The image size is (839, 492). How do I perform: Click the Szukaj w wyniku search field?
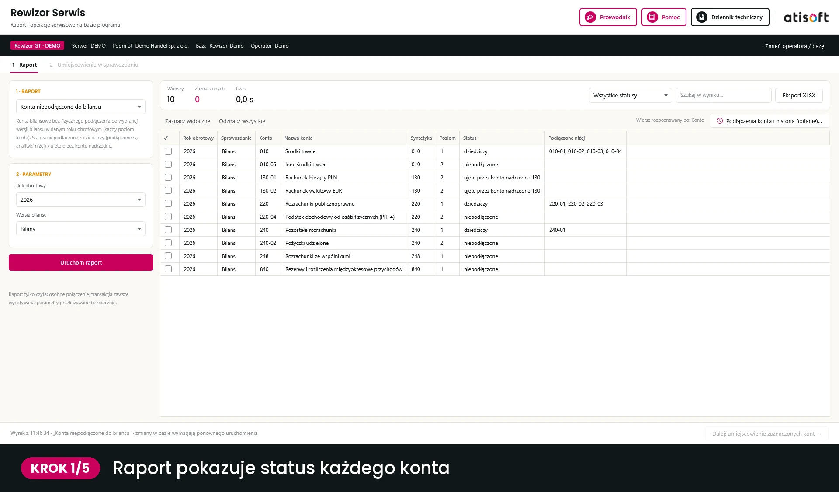(723, 95)
